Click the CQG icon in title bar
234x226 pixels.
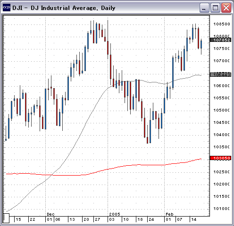[7, 8]
